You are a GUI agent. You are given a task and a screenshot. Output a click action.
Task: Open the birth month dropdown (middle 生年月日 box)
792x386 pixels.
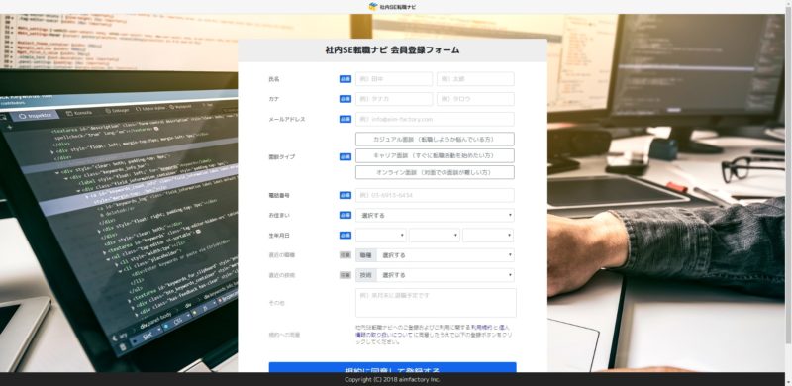435,236
